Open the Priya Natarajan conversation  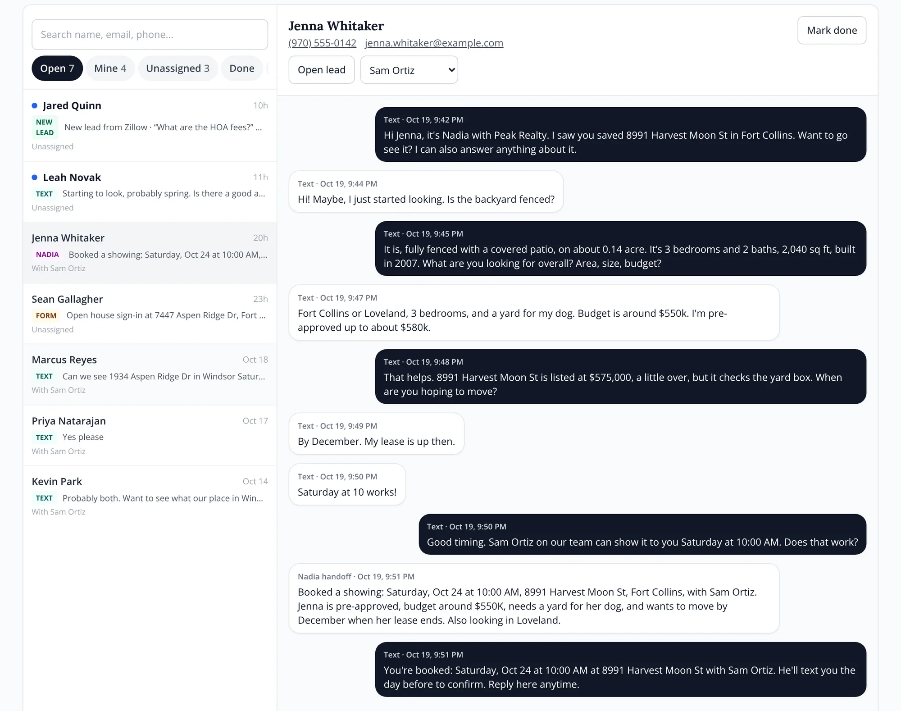pos(150,435)
